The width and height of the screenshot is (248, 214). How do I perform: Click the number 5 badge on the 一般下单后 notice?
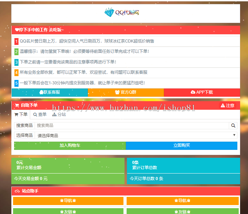16,83
